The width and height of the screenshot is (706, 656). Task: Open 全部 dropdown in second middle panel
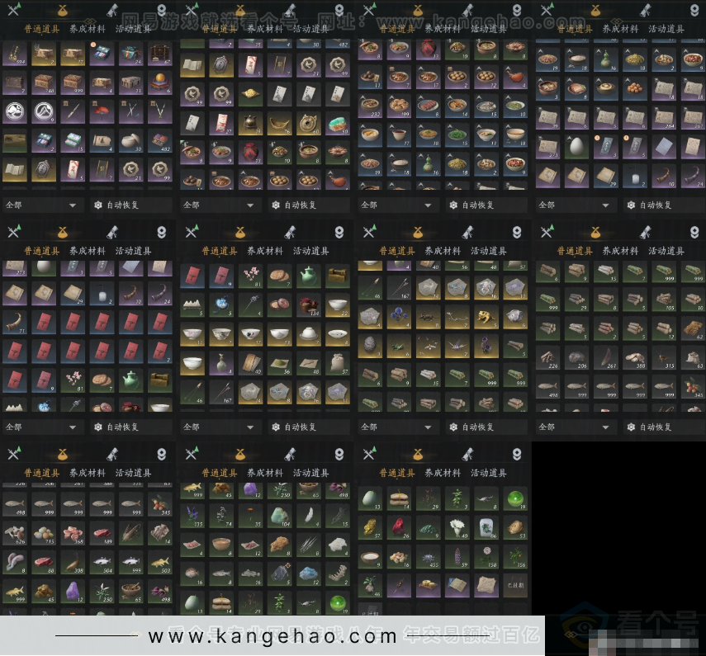[220, 427]
